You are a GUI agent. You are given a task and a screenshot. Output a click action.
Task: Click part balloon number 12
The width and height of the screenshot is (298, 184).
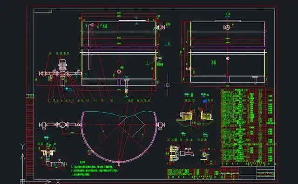pyautogui.click(x=102, y=101)
